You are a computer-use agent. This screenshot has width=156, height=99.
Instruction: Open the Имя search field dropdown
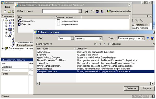[72, 38]
